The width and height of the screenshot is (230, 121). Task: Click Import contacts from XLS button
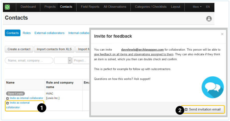(54, 49)
